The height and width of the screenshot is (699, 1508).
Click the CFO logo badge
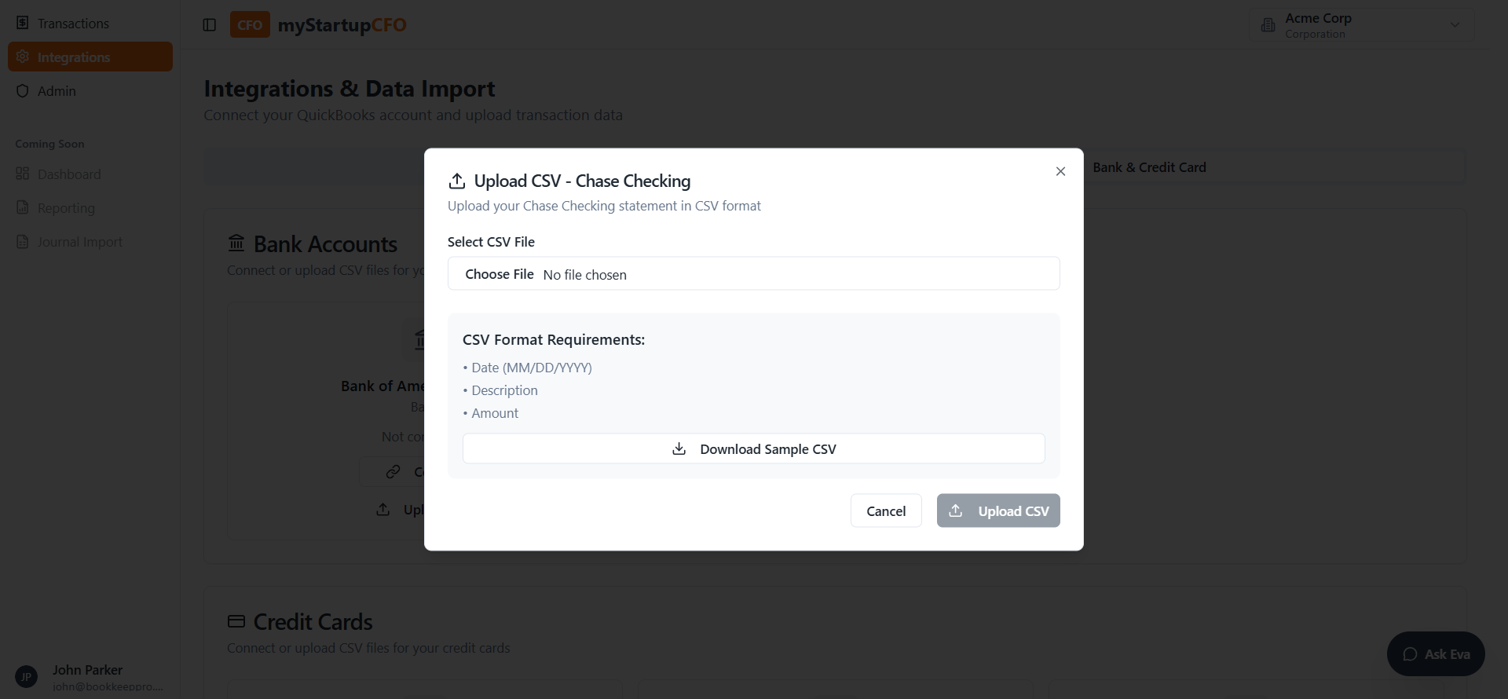click(x=250, y=25)
